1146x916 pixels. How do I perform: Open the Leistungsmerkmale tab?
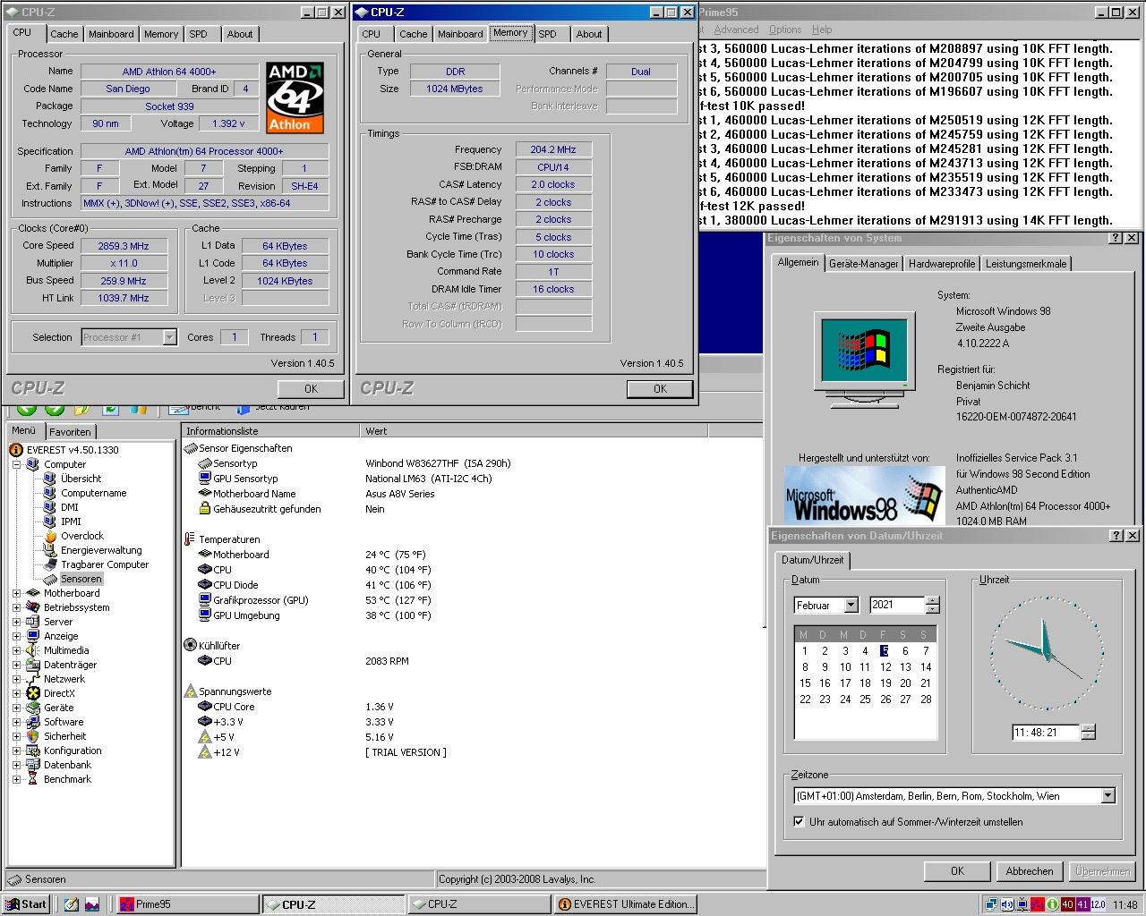point(1026,264)
